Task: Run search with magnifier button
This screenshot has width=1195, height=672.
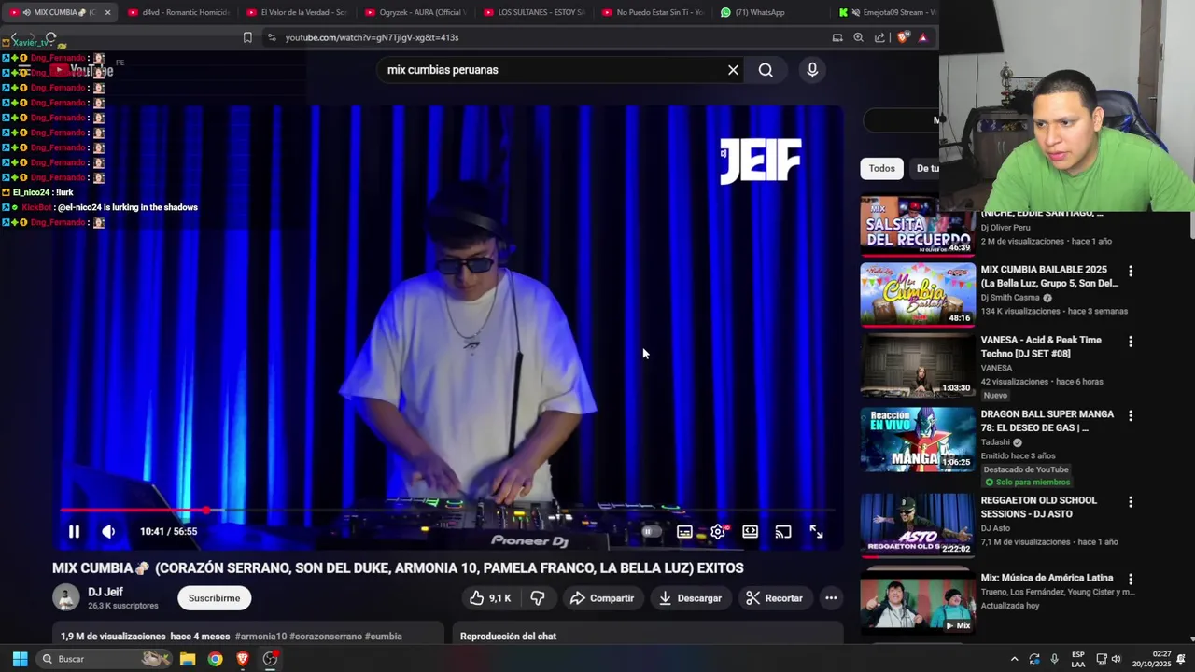Action: pyautogui.click(x=766, y=70)
